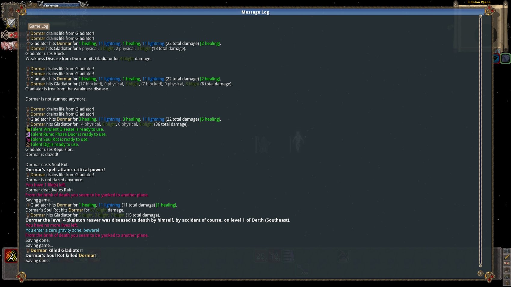
Task: Click "You have no more lives left."
Action: click(52, 225)
